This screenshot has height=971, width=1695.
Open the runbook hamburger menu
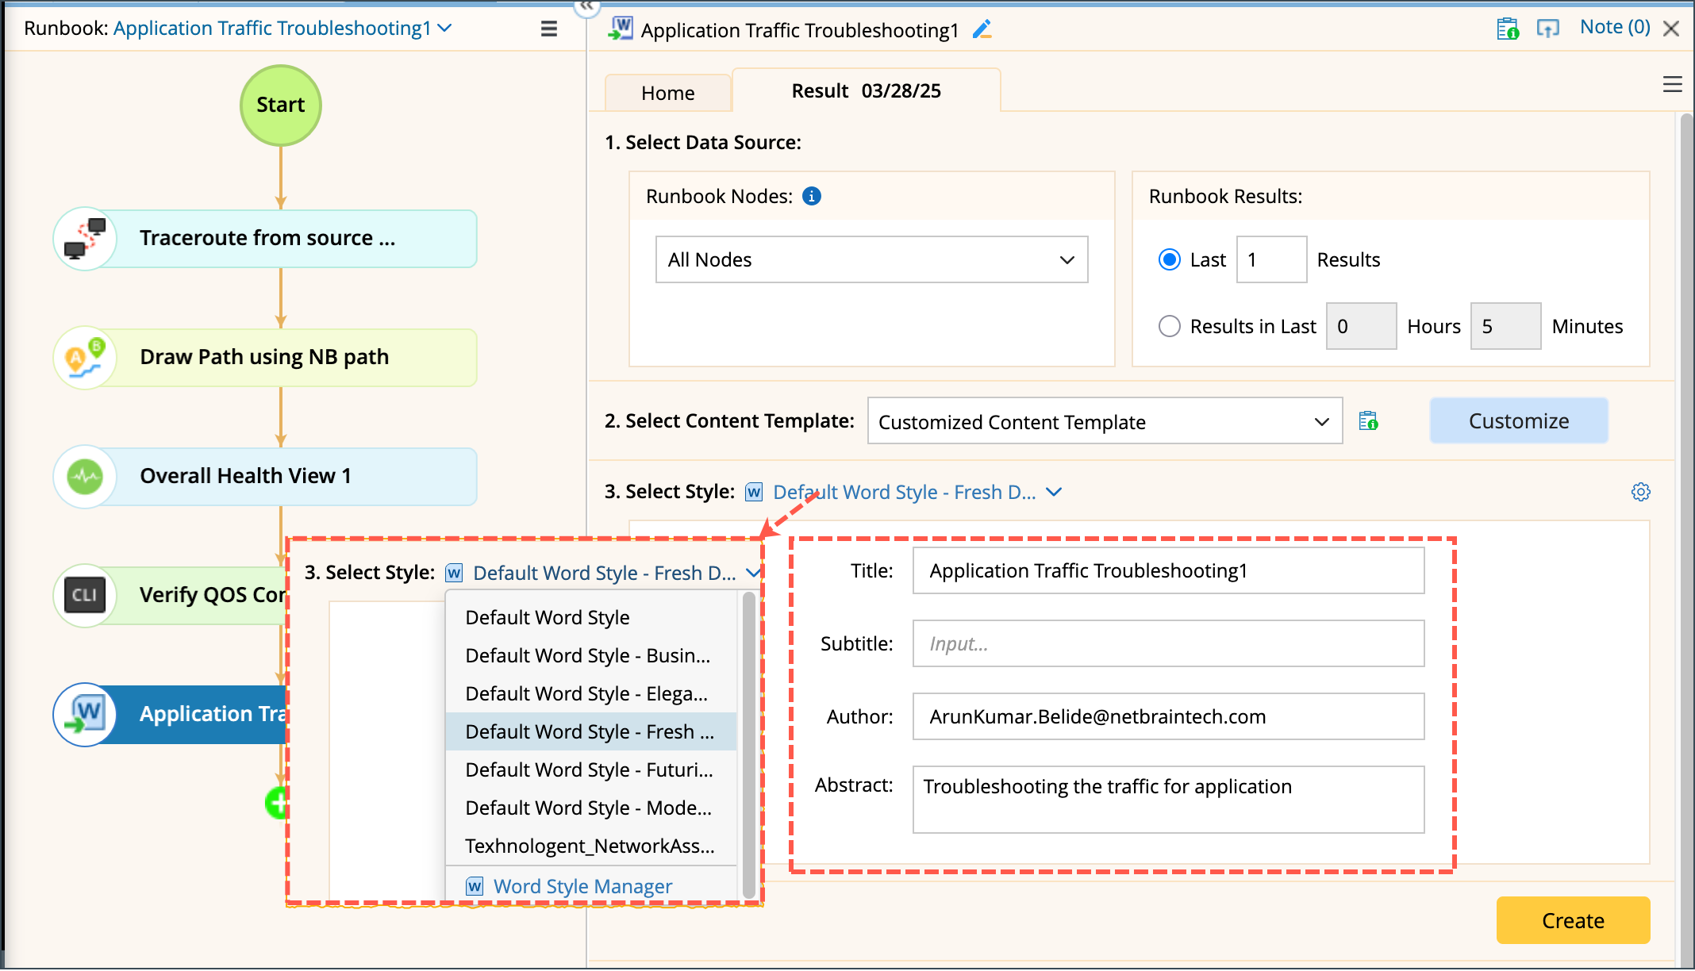click(x=548, y=29)
